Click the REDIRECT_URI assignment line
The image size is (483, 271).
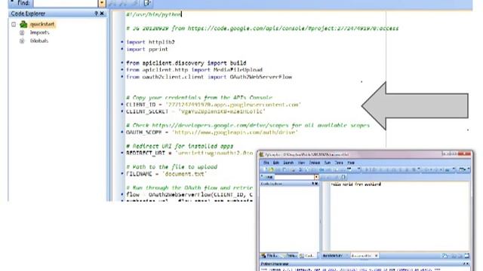[189, 153]
